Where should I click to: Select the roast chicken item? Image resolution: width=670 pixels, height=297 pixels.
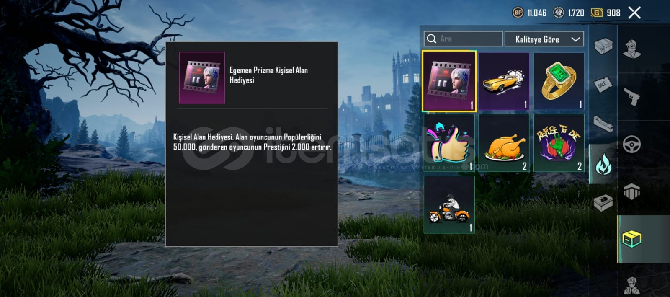[504, 143]
